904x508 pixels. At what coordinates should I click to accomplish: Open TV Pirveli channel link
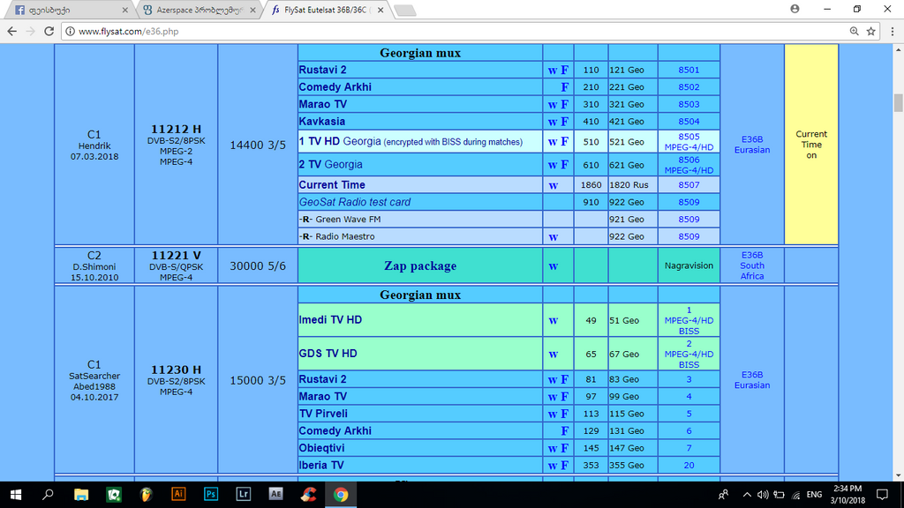tap(323, 414)
